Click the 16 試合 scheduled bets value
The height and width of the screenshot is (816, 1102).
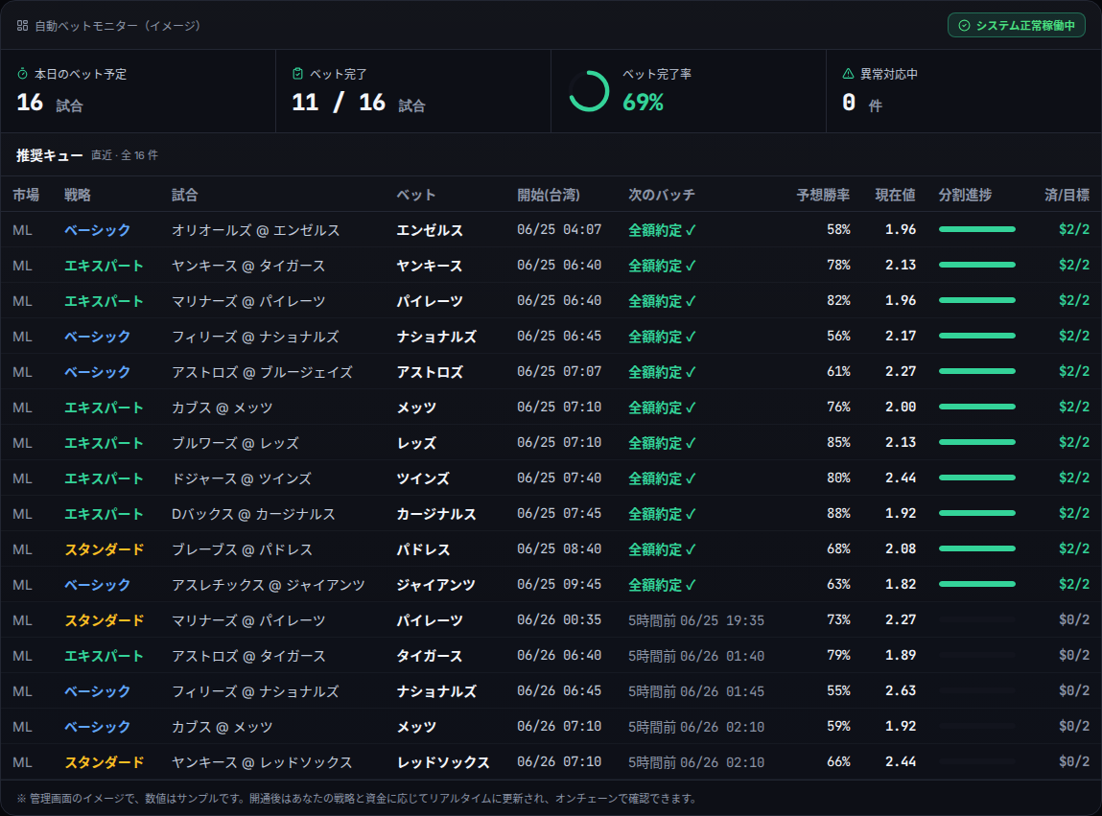click(50, 104)
